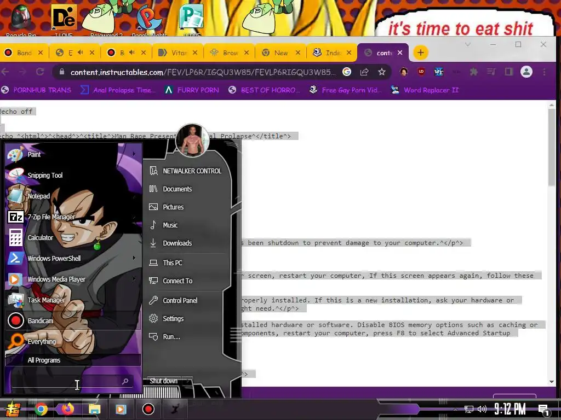Open the uBlock Origin extension icon

click(421, 72)
